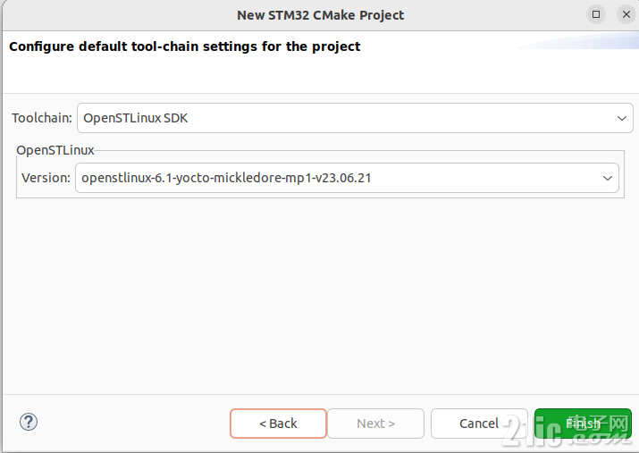The height and width of the screenshot is (453, 639).
Task: Expand the Version dropdown chevron
Action: point(607,178)
